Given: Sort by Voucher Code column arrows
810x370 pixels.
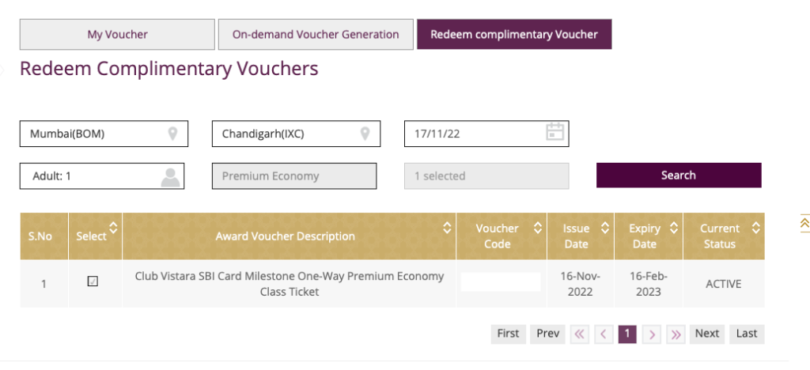Looking at the screenshot, I should click(538, 228).
